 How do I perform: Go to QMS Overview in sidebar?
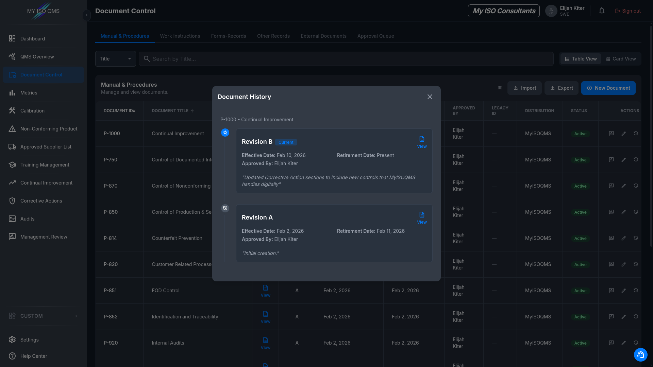click(x=43, y=57)
